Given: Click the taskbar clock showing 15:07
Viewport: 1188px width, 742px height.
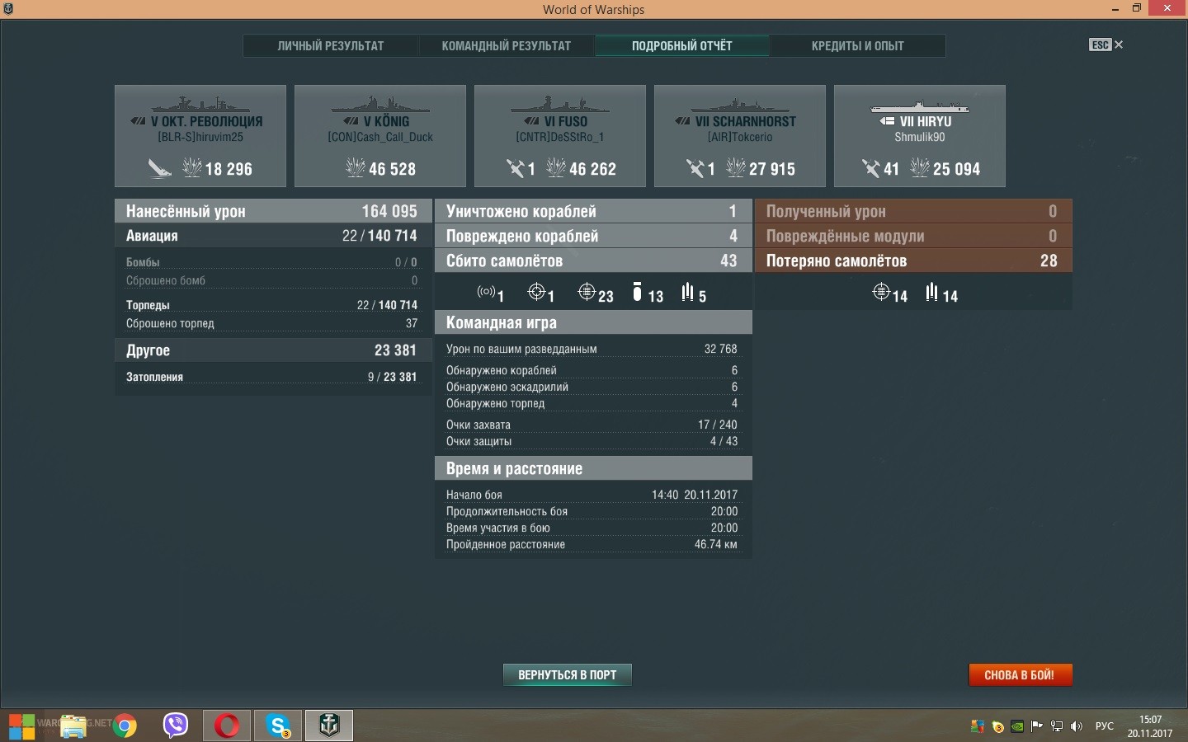Looking at the screenshot, I should coord(1150,726).
